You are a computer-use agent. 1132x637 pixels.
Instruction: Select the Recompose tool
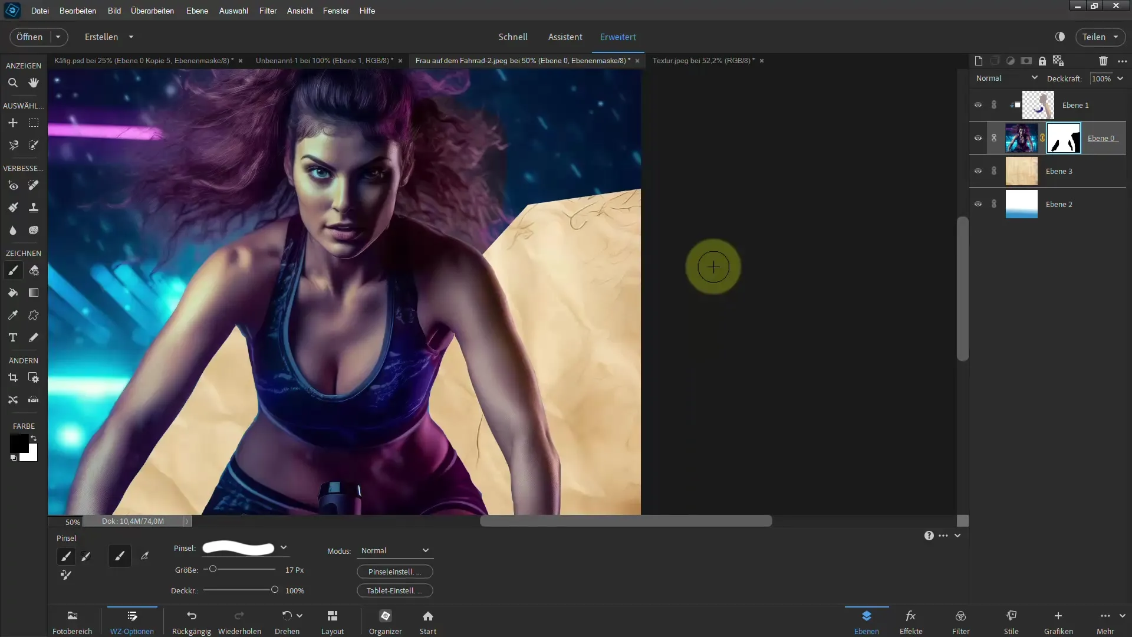(34, 377)
